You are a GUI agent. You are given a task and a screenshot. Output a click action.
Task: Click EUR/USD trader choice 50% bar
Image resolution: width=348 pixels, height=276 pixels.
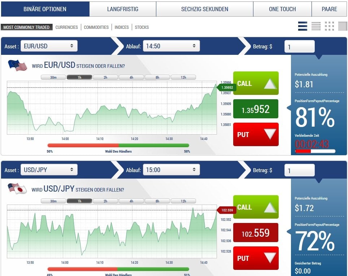pyautogui.click(x=118, y=145)
